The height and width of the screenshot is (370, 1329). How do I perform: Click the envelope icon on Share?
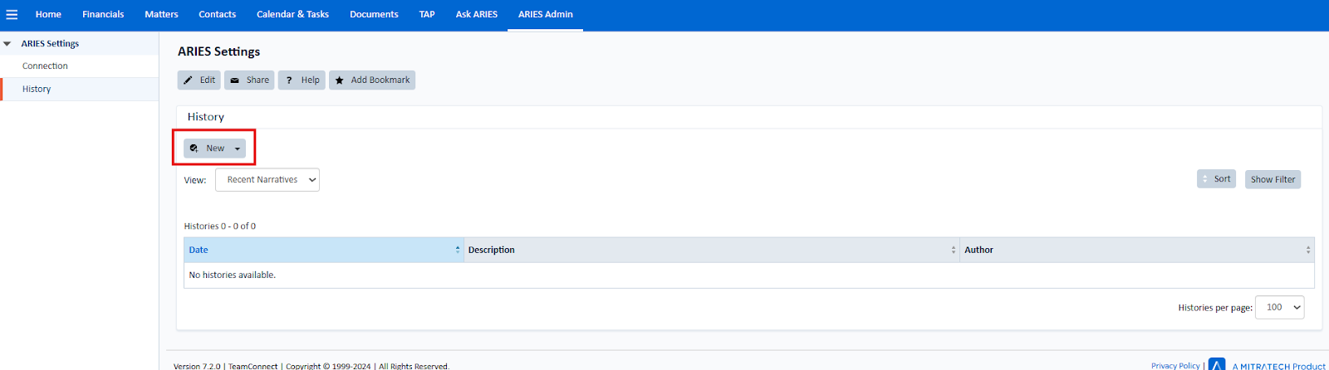point(235,80)
